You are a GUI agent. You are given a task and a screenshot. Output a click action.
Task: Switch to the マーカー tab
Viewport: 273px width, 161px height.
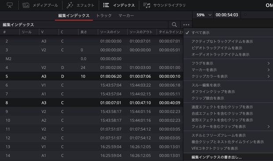[x=126, y=16]
